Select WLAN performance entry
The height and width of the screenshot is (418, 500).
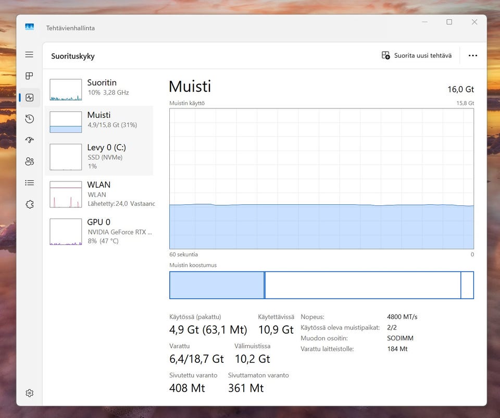coord(99,194)
